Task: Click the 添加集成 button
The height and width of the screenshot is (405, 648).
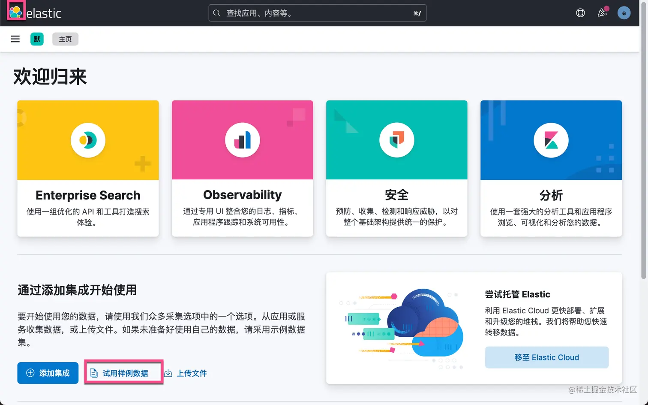Action: click(48, 373)
